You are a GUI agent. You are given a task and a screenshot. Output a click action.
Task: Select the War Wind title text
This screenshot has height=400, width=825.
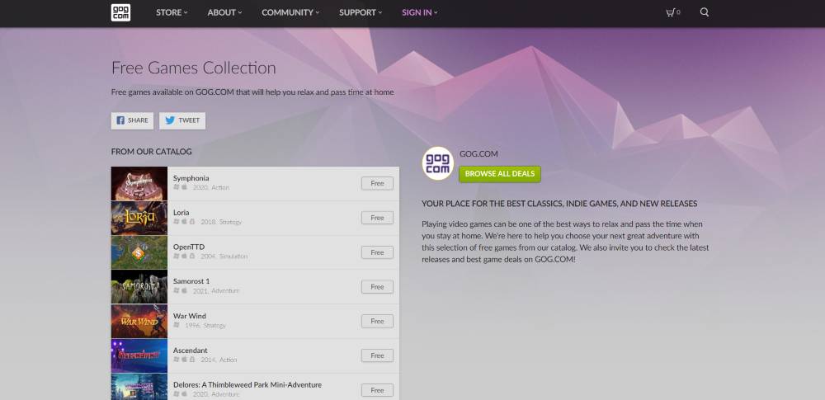[x=190, y=316]
